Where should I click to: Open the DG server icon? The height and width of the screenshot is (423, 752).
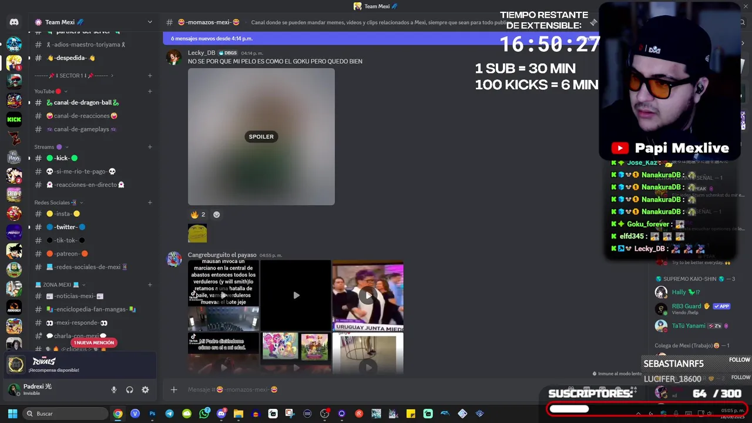click(14, 269)
